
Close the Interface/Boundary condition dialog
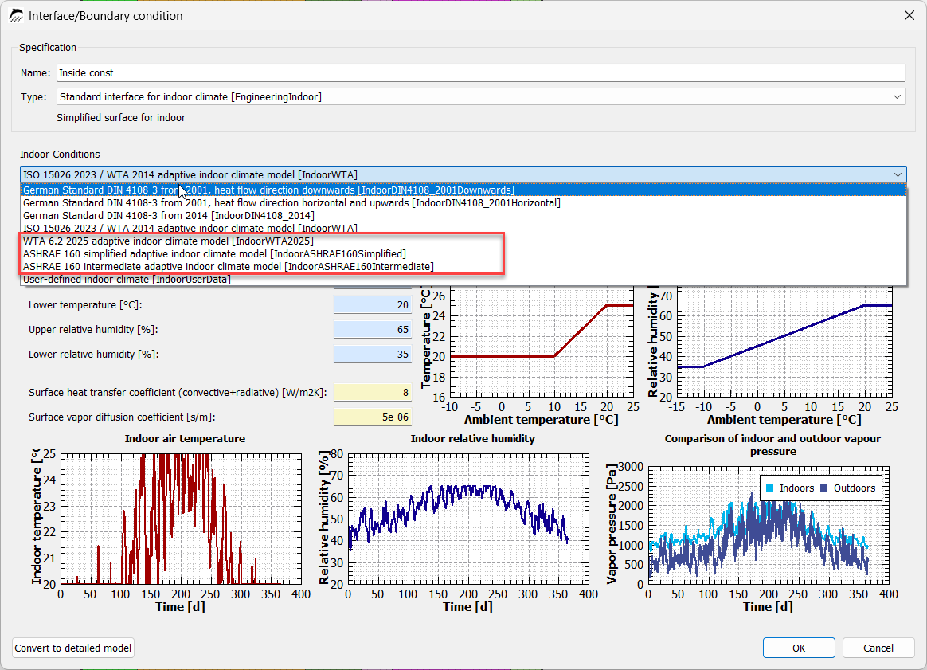pyautogui.click(x=909, y=15)
